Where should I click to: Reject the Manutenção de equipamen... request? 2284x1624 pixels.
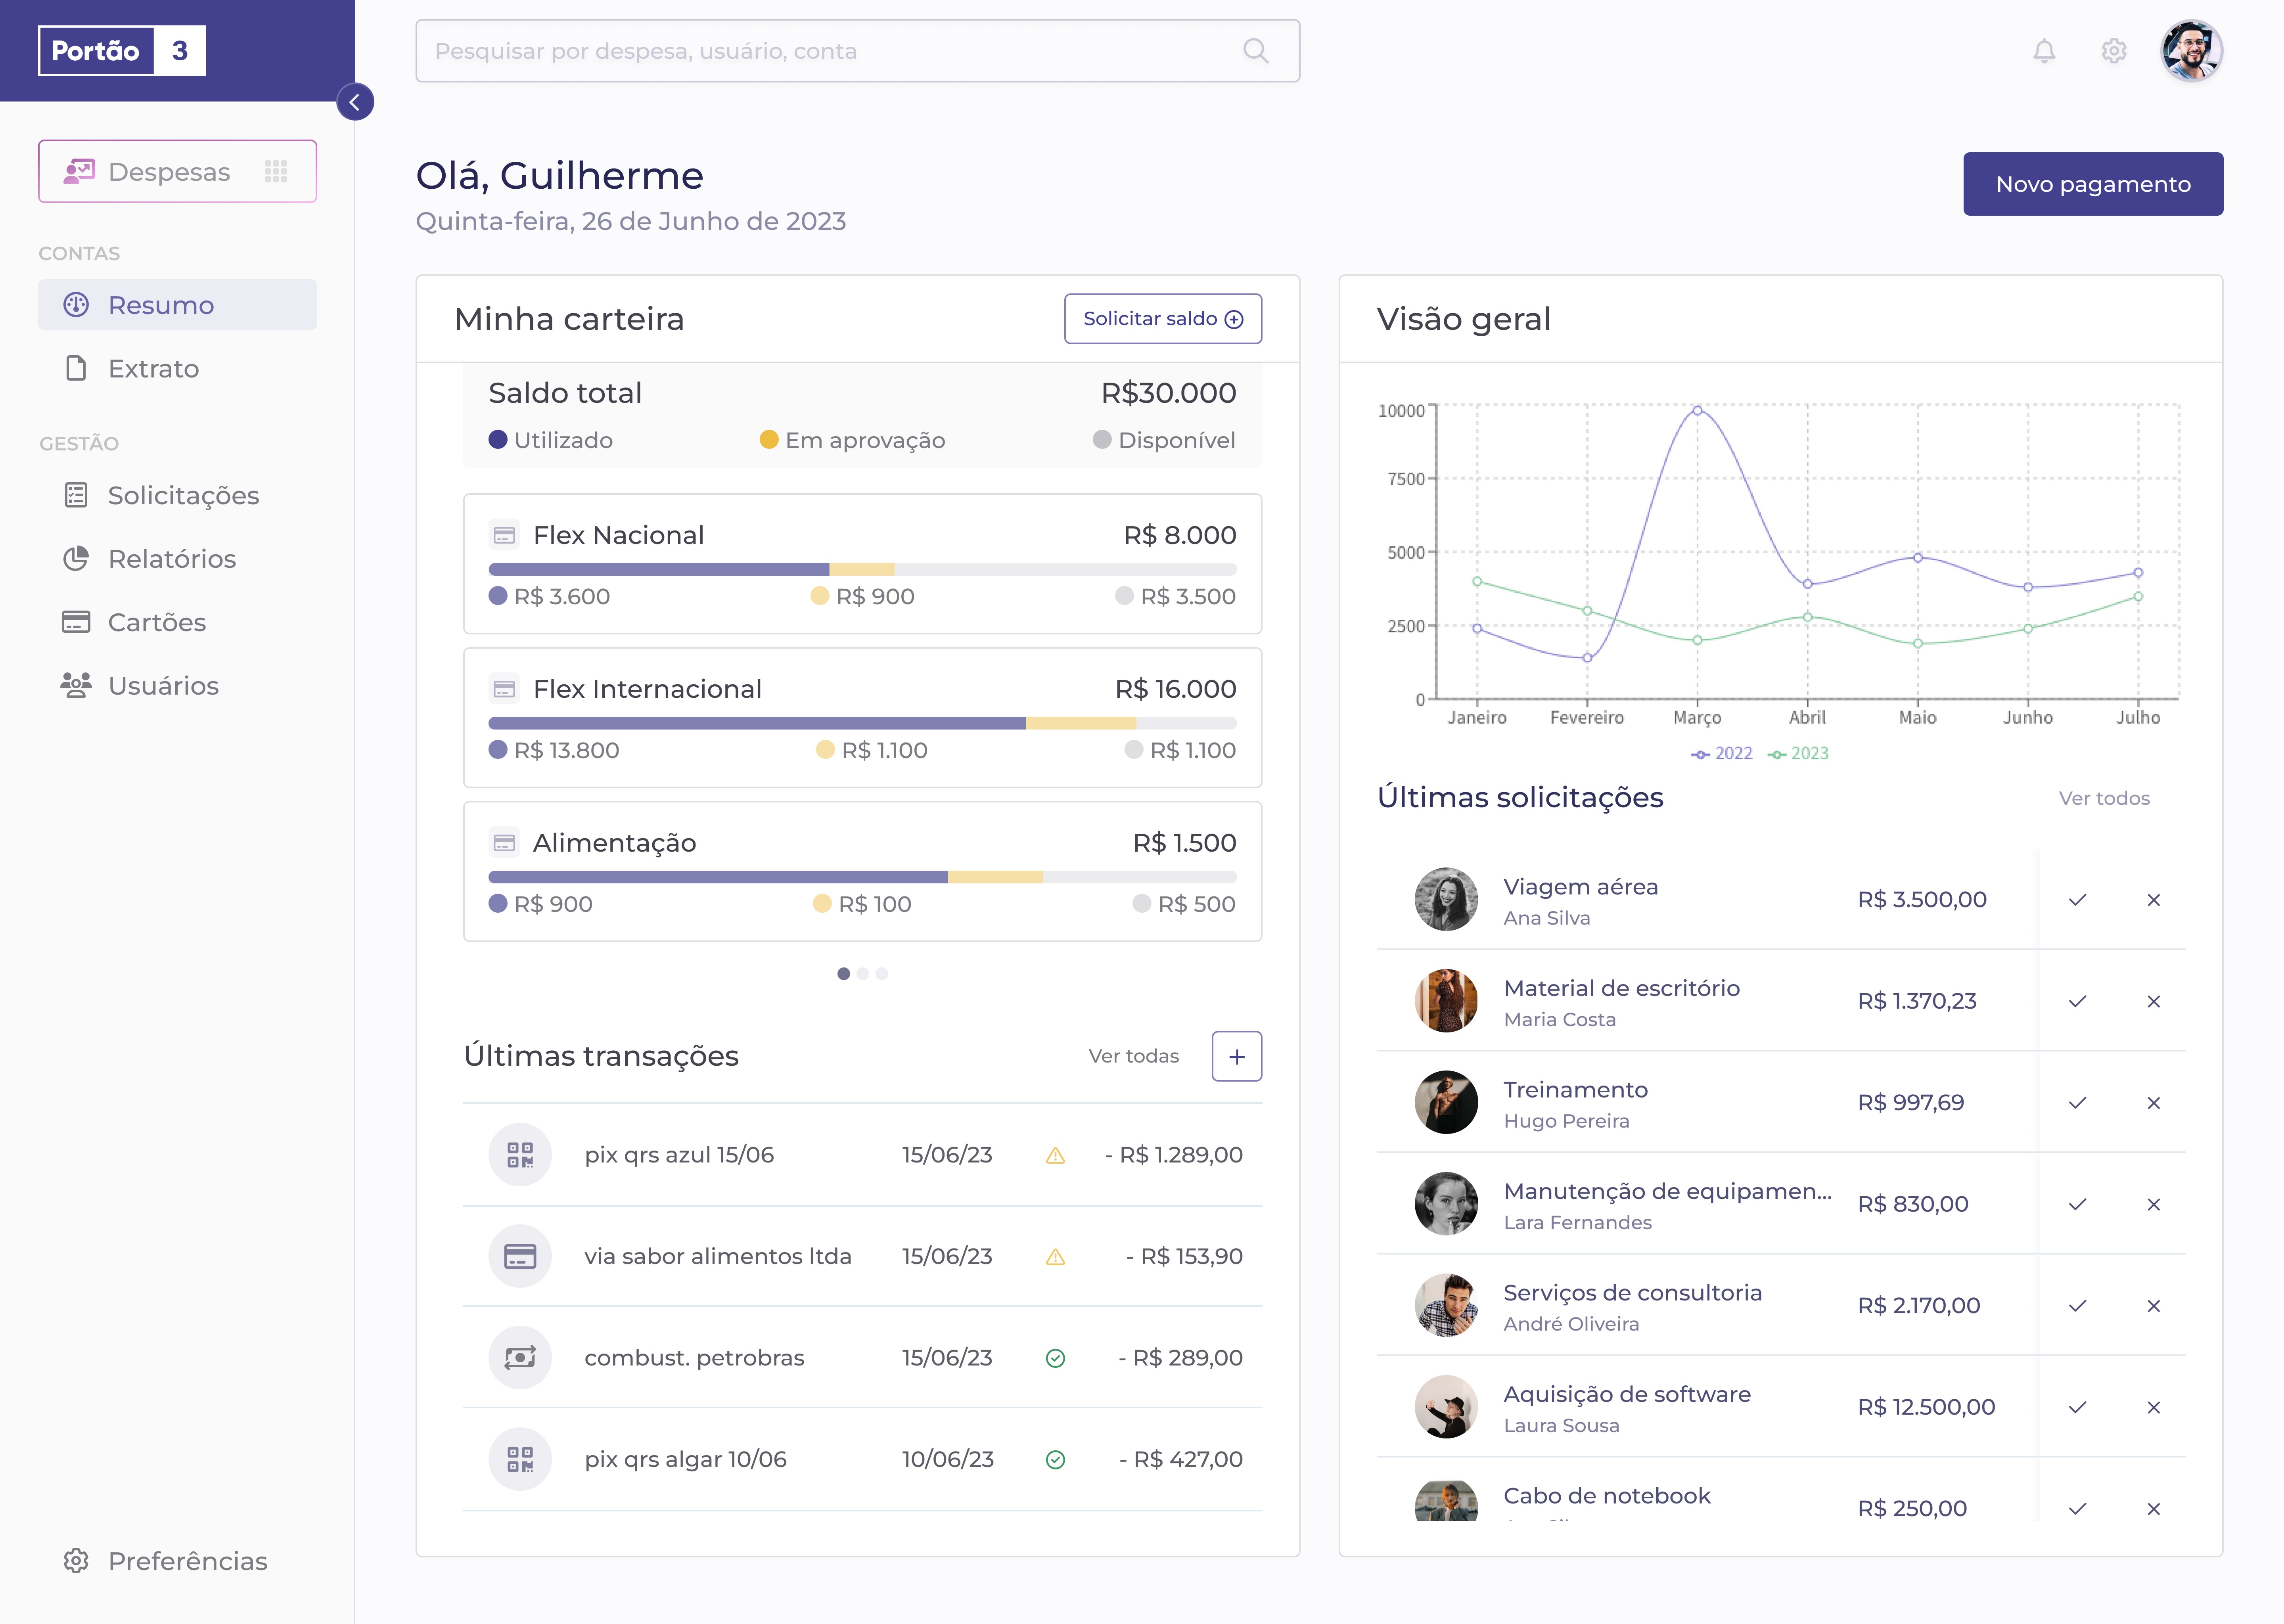(2153, 1204)
